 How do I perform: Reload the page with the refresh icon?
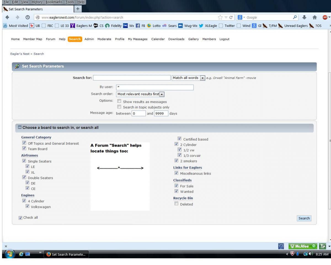pyautogui.click(x=231, y=17)
